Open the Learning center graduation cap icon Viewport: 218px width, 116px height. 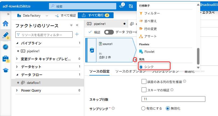click(5, 70)
